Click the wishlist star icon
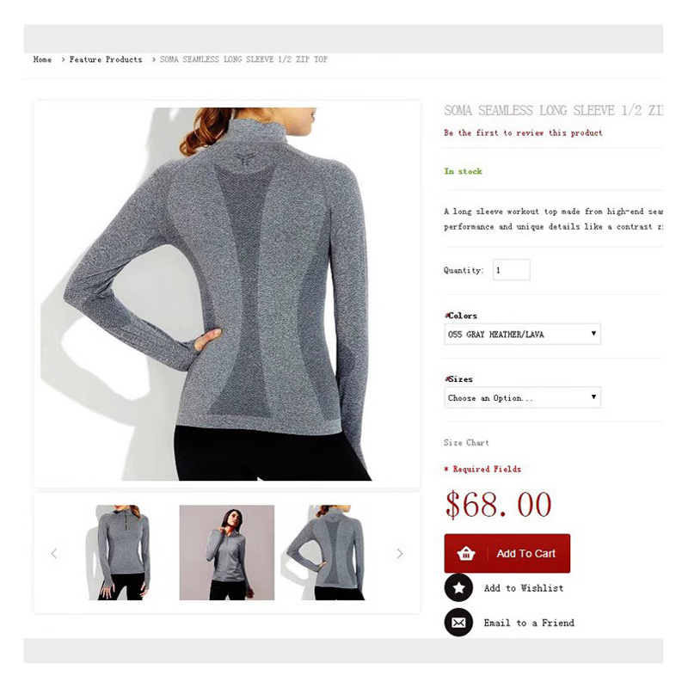 point(458,587)
